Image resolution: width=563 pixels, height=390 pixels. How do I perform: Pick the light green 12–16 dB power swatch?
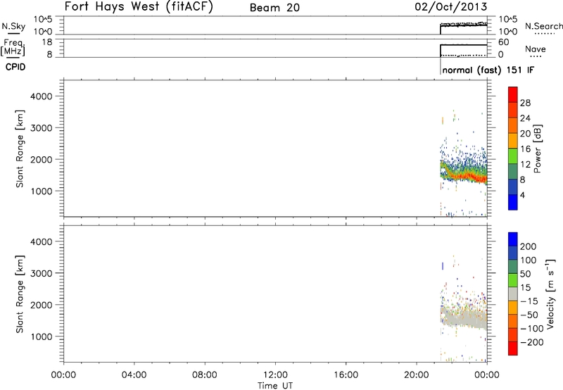[513, 156]
